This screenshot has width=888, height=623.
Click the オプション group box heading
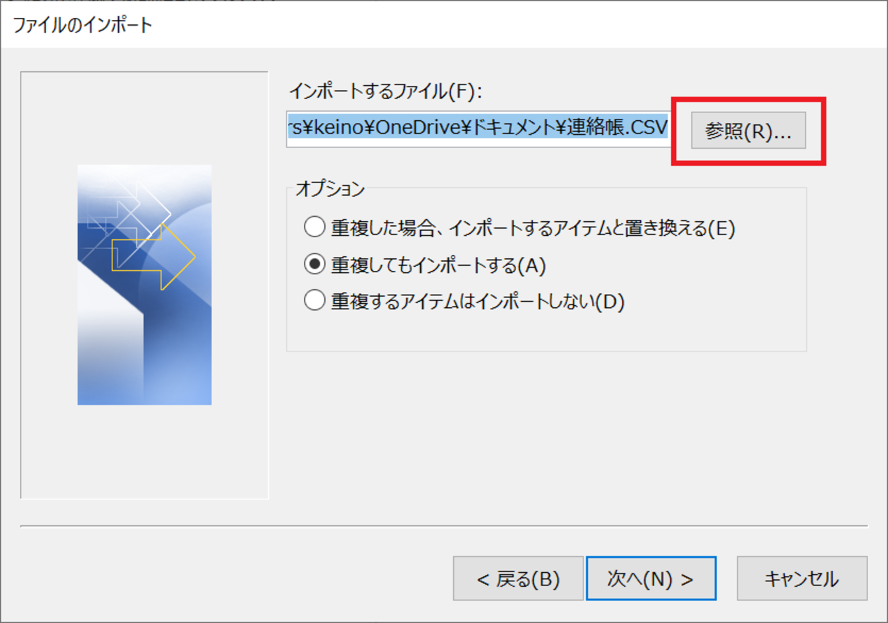coord(330,188)
